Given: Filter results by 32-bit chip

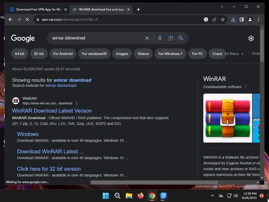Looking at the screenshot, I should pyautogui.click(x=39, y=54).
